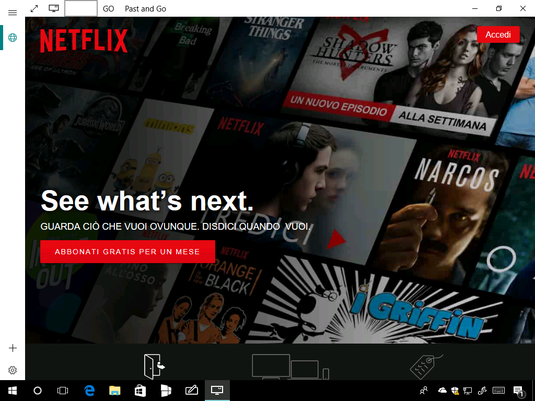Click the active monitor app on taskbar
Image resolution: width=535 pixels, height=401 pixels.
click(217, 391)
